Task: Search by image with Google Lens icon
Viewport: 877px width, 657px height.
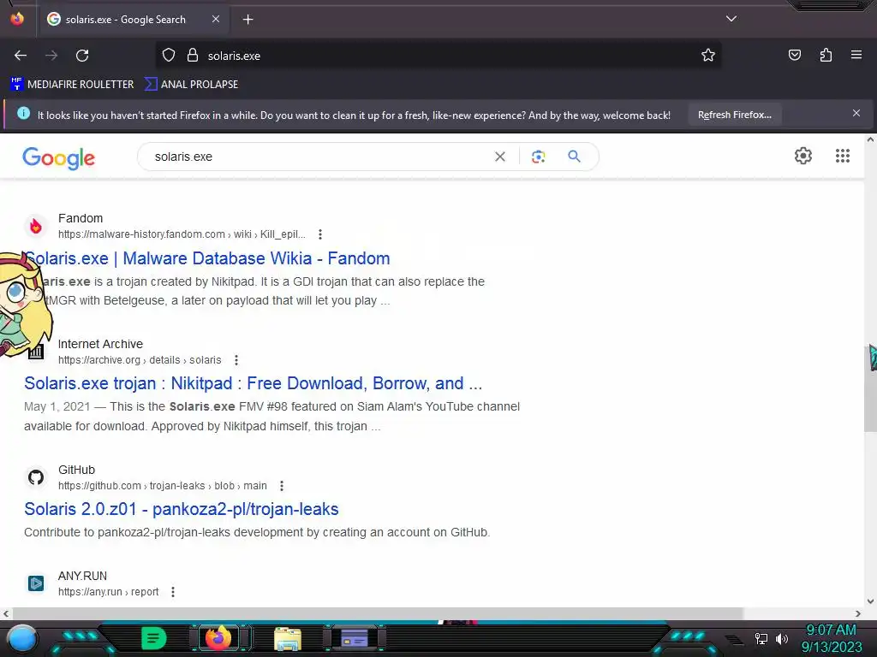Action: click(538, 157)
